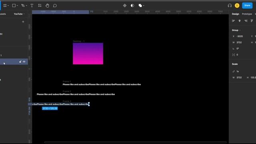256x144 pixels.
Task: Open the shape tools dropdown arrow
Action: click(x=17, y=6)
